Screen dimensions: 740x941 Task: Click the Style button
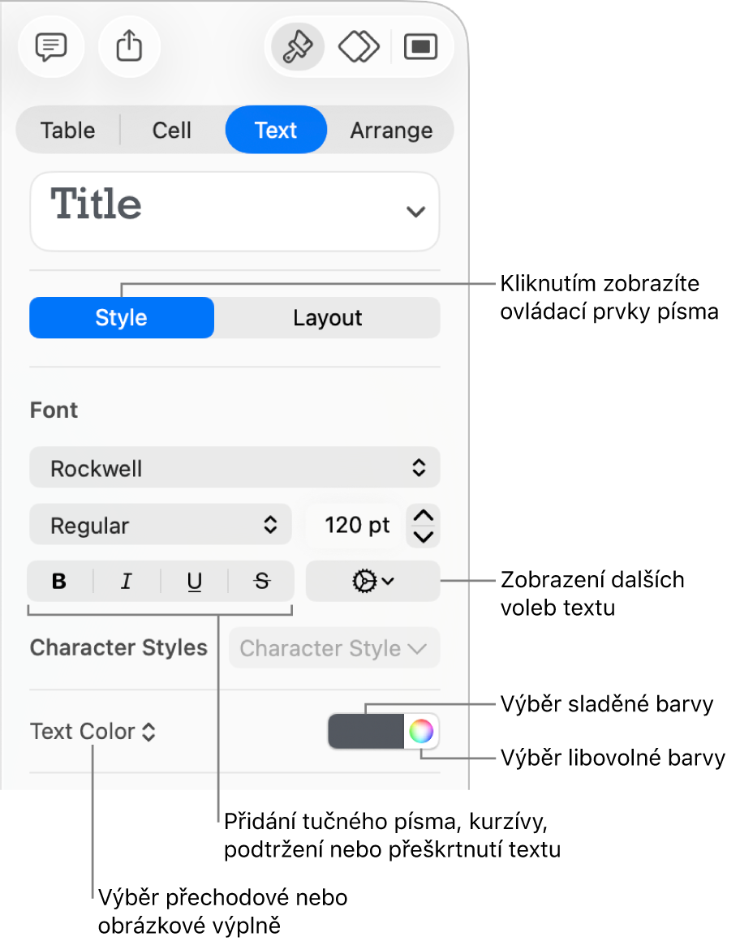point(122,318)
